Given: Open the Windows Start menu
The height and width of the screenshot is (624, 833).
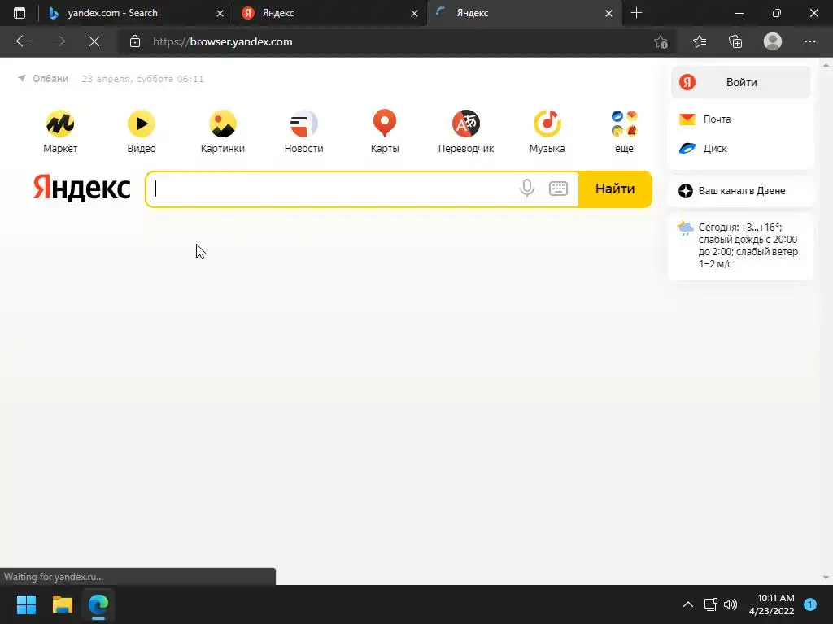Looking at the screenshot, I should 26,604.
